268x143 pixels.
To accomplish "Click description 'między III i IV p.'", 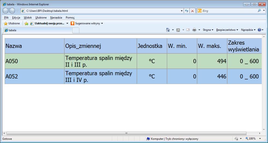I will [x=101, y=76].
